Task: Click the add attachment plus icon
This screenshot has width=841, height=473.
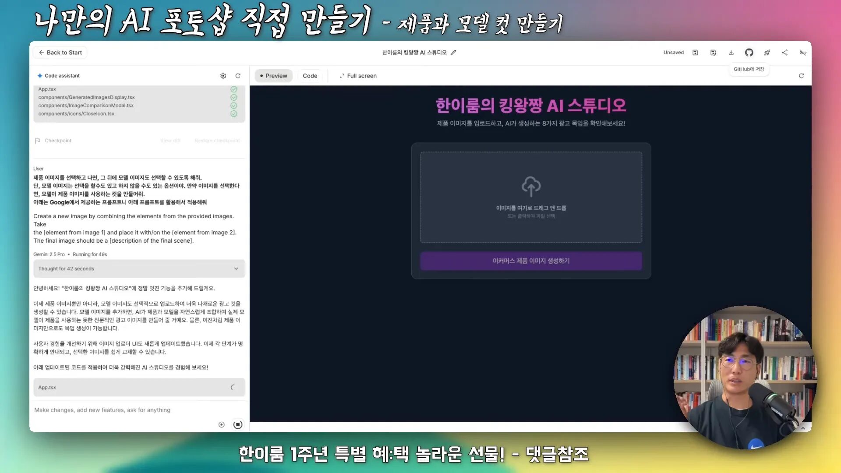Action: pos(222,424)
